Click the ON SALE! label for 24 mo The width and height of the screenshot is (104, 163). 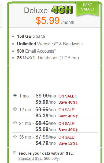click(x=67, y=124)
